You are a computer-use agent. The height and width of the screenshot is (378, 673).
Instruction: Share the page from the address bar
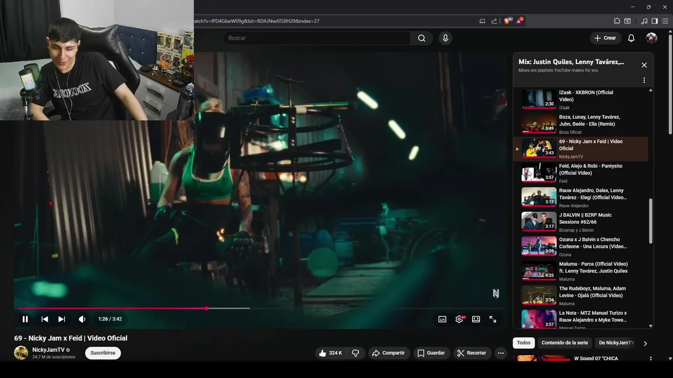point(494,21)
